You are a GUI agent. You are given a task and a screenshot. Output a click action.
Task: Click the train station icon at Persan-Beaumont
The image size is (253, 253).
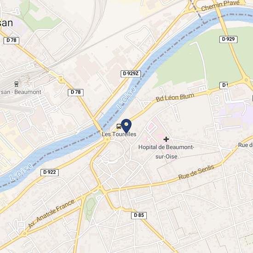[x=16, y=84]
